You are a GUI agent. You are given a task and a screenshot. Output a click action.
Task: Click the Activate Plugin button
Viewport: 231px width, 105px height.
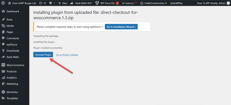click(x=43, y=55)
